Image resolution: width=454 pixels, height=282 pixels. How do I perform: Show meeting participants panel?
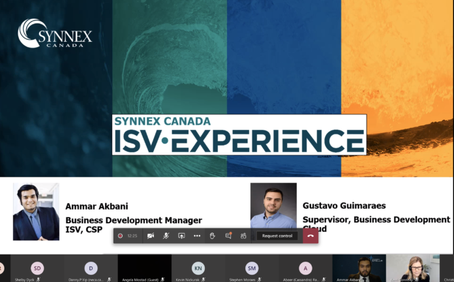[x=243, y=236]
